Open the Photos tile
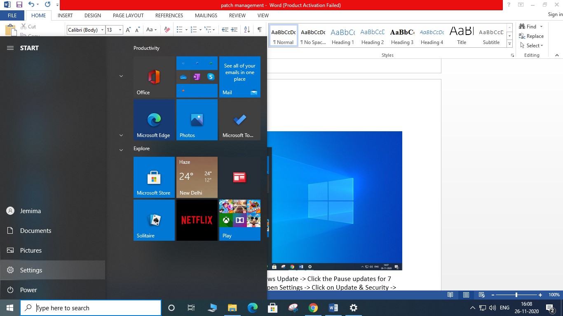Image resolution: width=563 pixels, height=316 pixels. [197, 120]
